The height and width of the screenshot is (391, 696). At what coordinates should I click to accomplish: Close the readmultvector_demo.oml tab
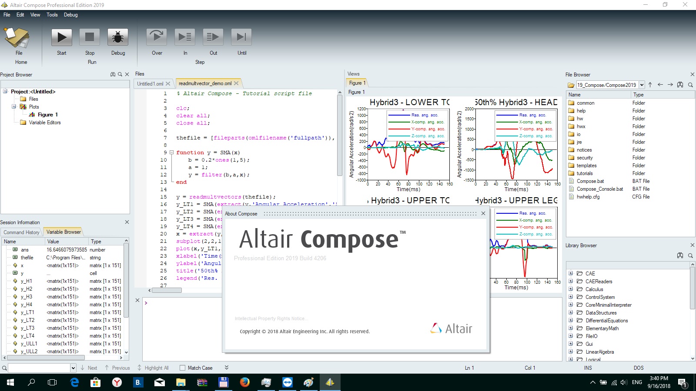point(236,83)
